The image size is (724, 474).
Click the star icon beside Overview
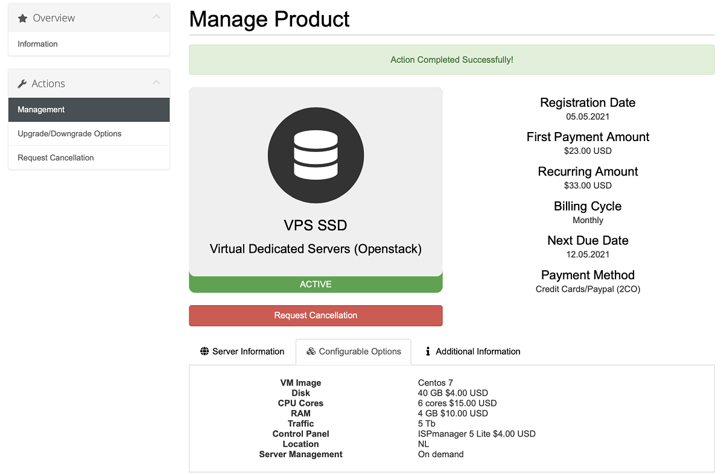[22, 19]
